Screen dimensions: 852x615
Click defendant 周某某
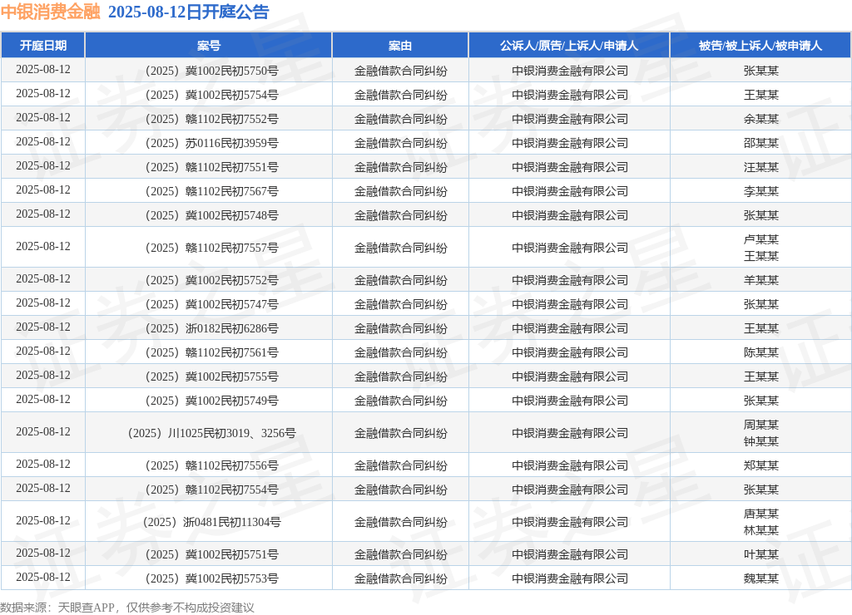click(x=760, y=425)
